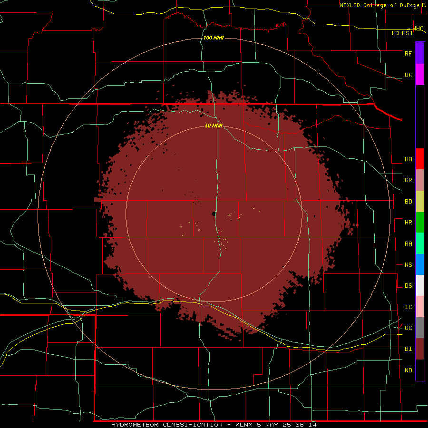This screenshot has height=428, width=428.
Task: Click the HYDROMETEOR CLASSIFICATION title text
Action: 167,425
